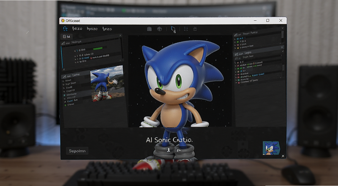This screenshot has width=338, height=186.
Task: Click the green progress bar in the upper-left panel
Action: (98, 49)
